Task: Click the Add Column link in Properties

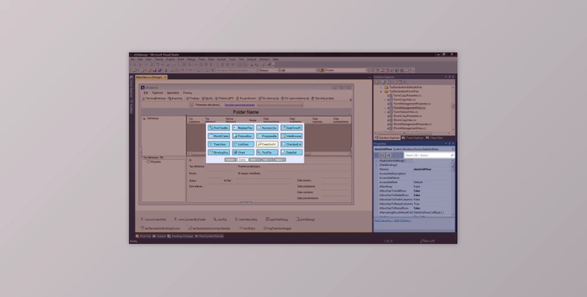Action: point(402,220)
